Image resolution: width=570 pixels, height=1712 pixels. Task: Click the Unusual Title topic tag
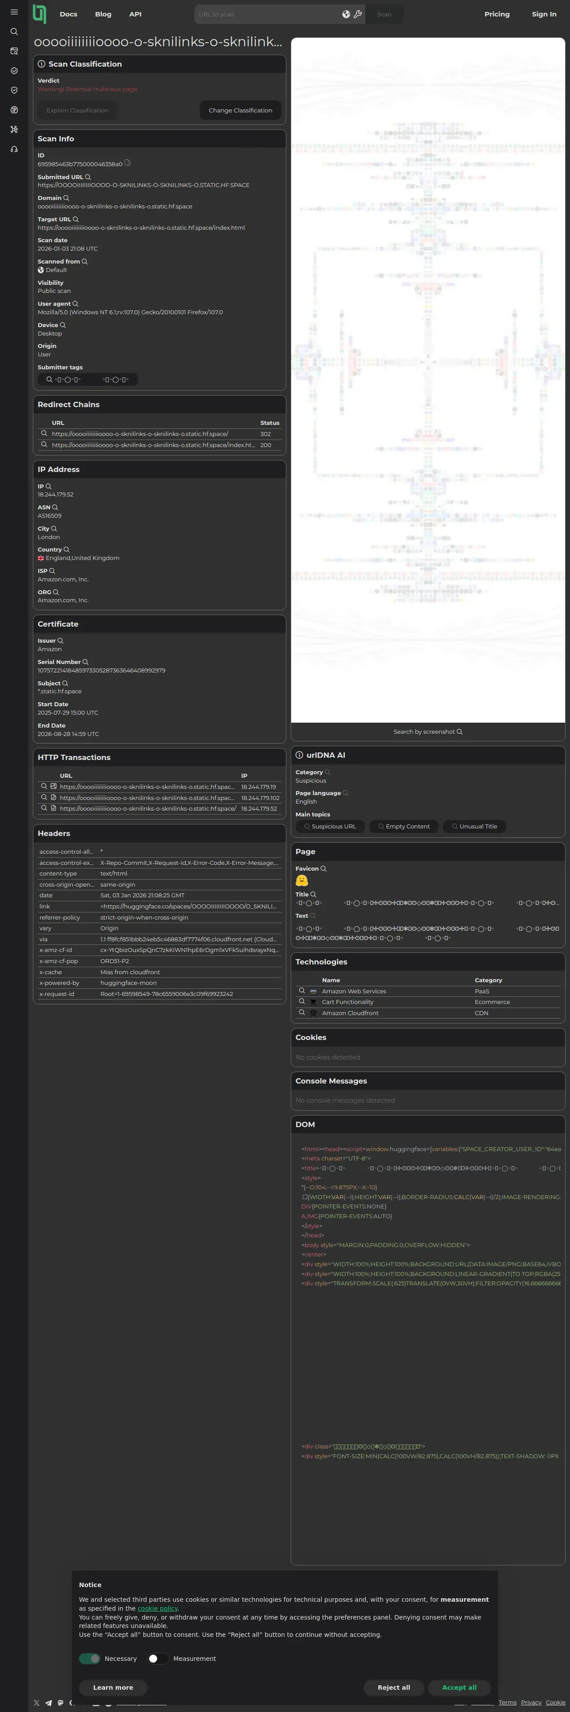(x=475, y=826)
